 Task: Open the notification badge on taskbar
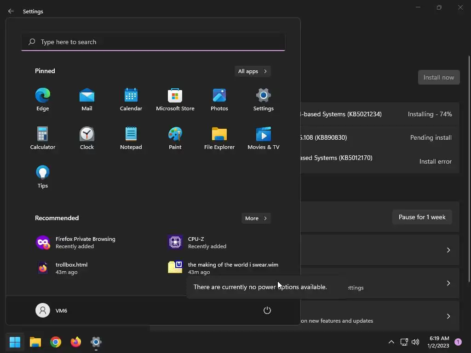click(x=458, y=342)
